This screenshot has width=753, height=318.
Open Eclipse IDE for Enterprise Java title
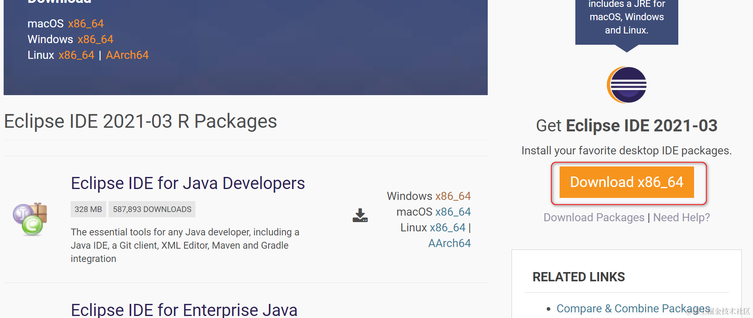[x=184, y=310]
